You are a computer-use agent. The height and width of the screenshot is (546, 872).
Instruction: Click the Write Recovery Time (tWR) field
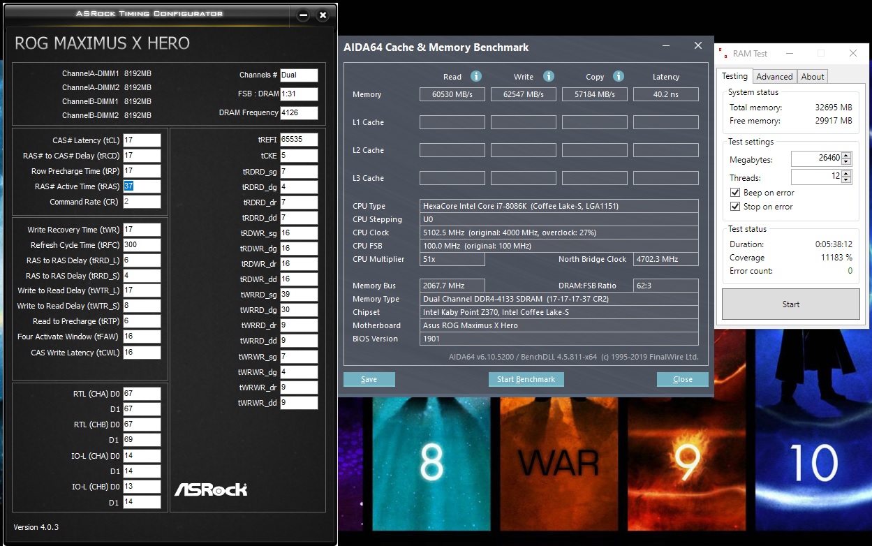tap(142, 230)
